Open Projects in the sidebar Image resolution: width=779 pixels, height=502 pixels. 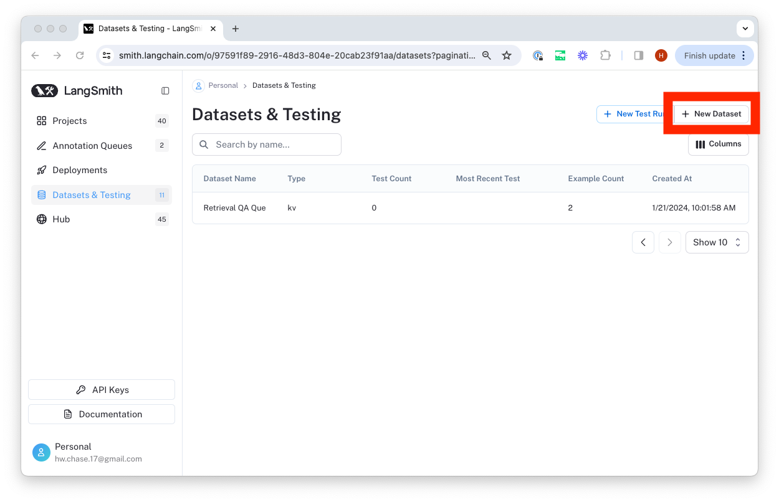pos(102,121)
